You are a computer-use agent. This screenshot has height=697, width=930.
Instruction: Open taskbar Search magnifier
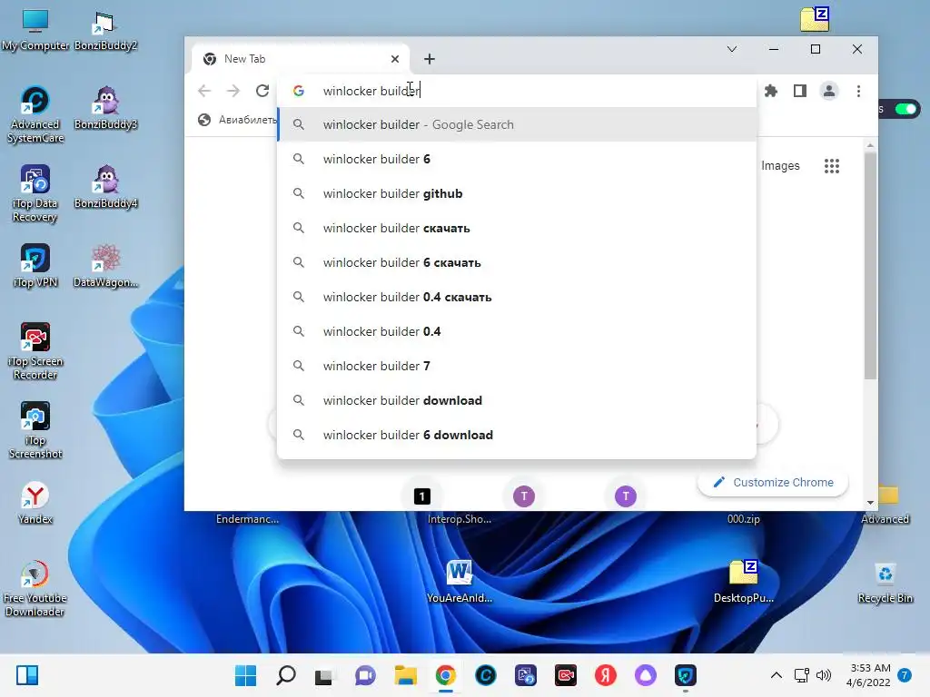(x=286, y=675)
